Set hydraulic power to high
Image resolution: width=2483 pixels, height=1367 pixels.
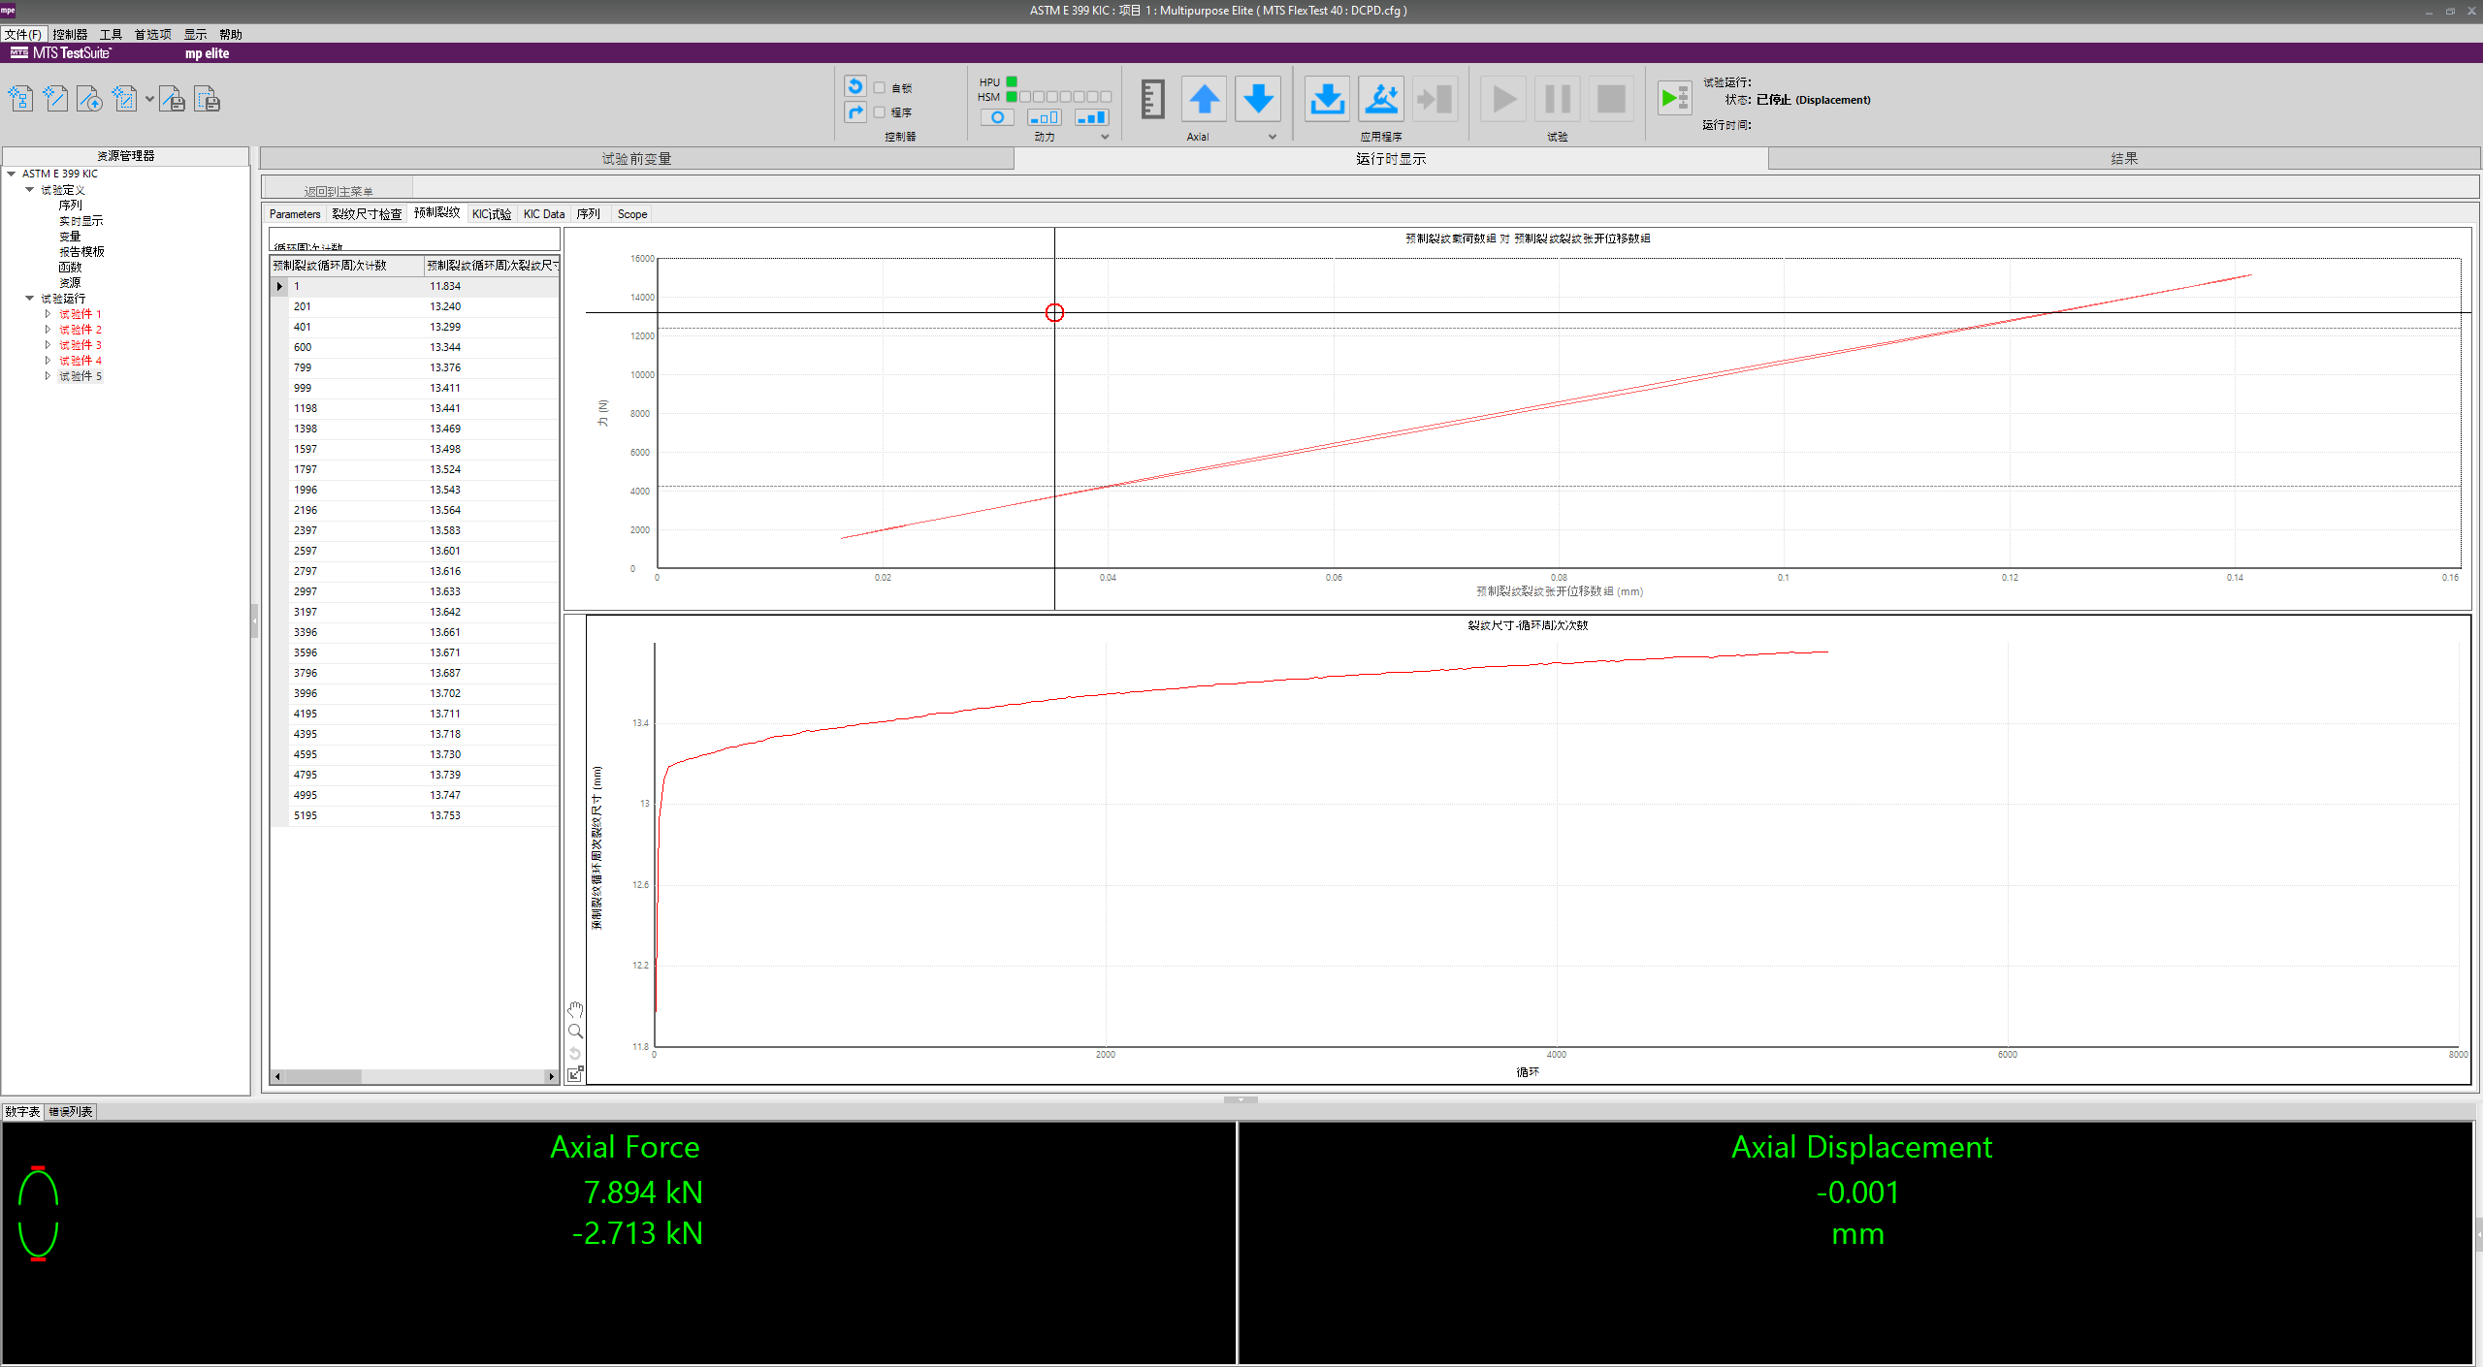coord(1092,117)
